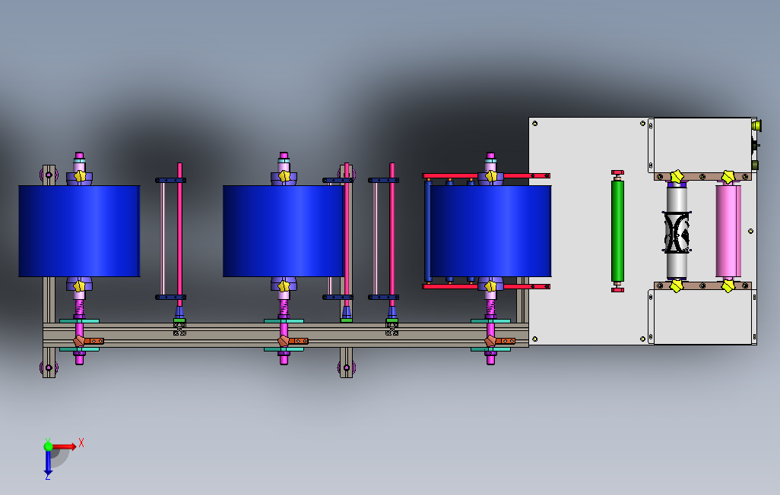Click the red X axis arrow of the orientation triad
This screenshot has height=495, width=780.
[x=65, y=446]
